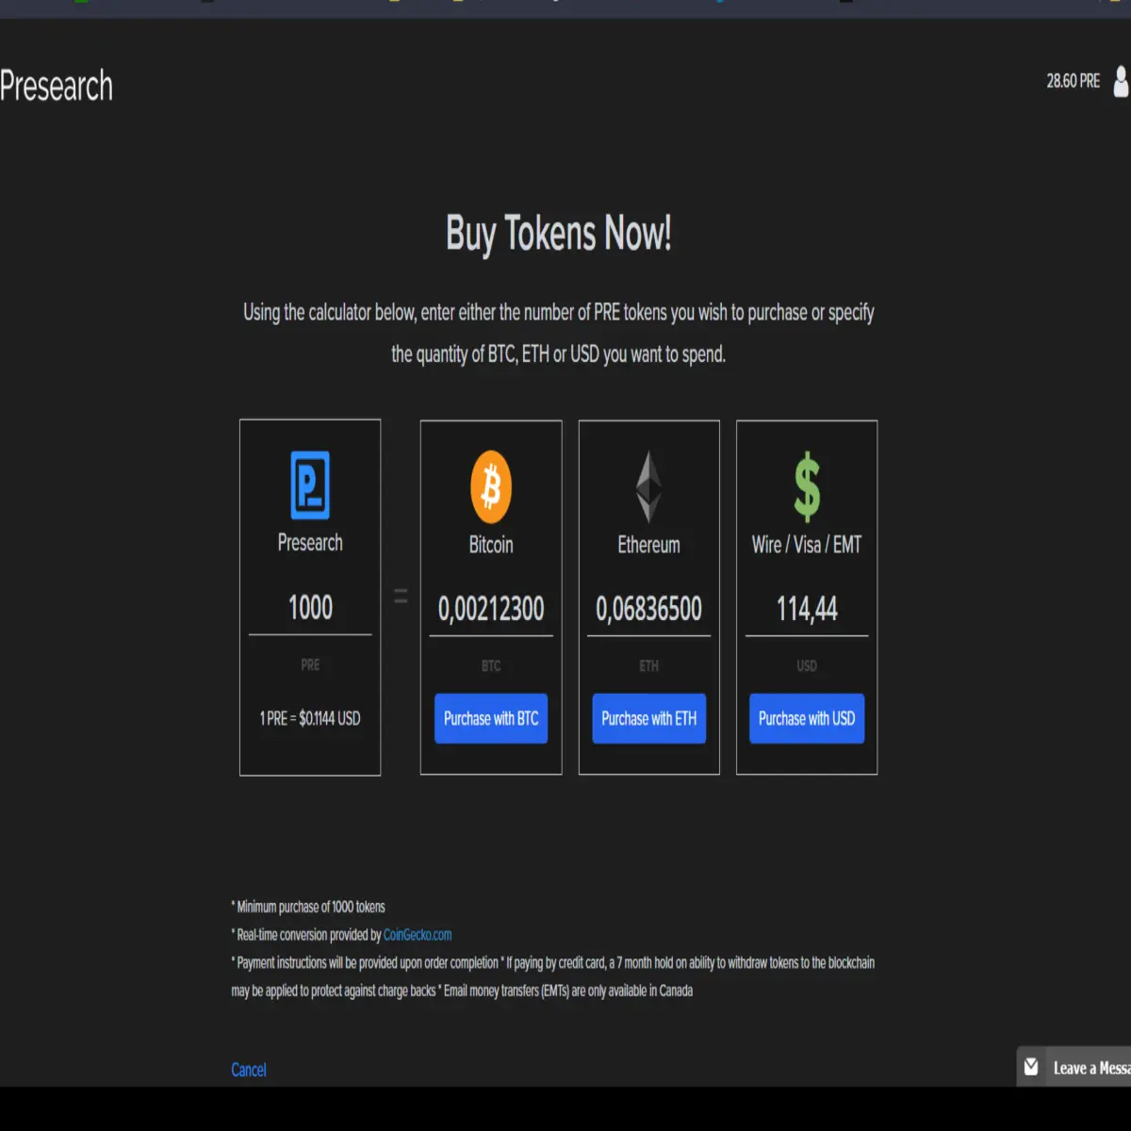This screenshot has height=1131, width=1131.
Task: Click the 'Ethereum' card label
Action: [x=648, y=545]
